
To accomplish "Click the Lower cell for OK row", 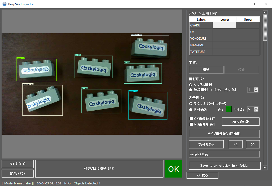I will coord(224,32).
